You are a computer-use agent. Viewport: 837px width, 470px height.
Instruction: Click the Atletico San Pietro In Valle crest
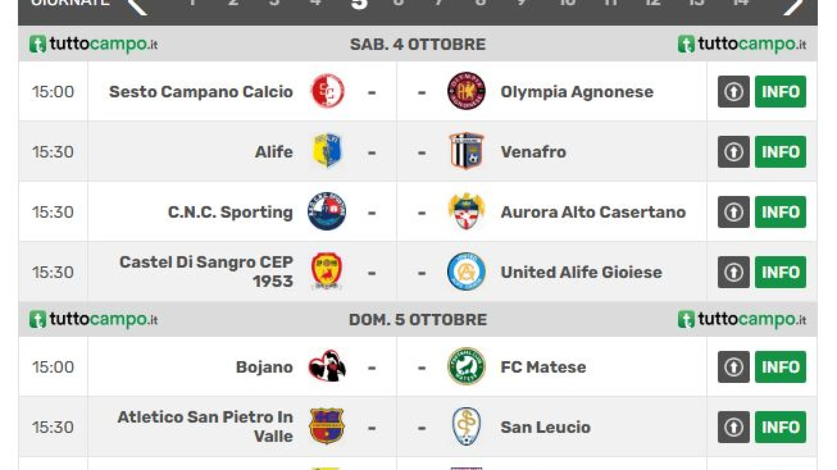(x=327, y=426)
